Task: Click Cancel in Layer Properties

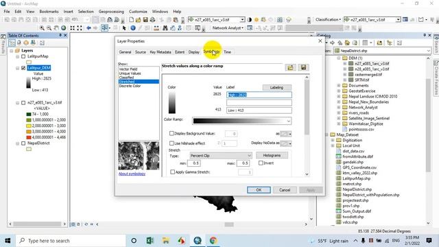Action: (x=285, y=190)
